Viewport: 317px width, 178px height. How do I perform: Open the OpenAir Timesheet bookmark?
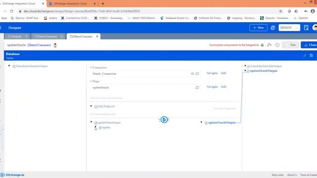(274, 18)
